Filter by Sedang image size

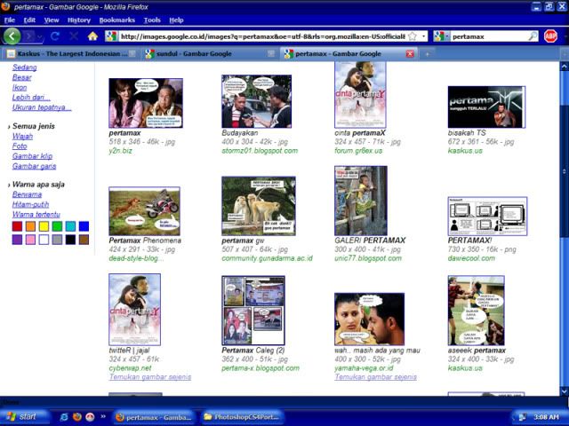click(24, 67)
